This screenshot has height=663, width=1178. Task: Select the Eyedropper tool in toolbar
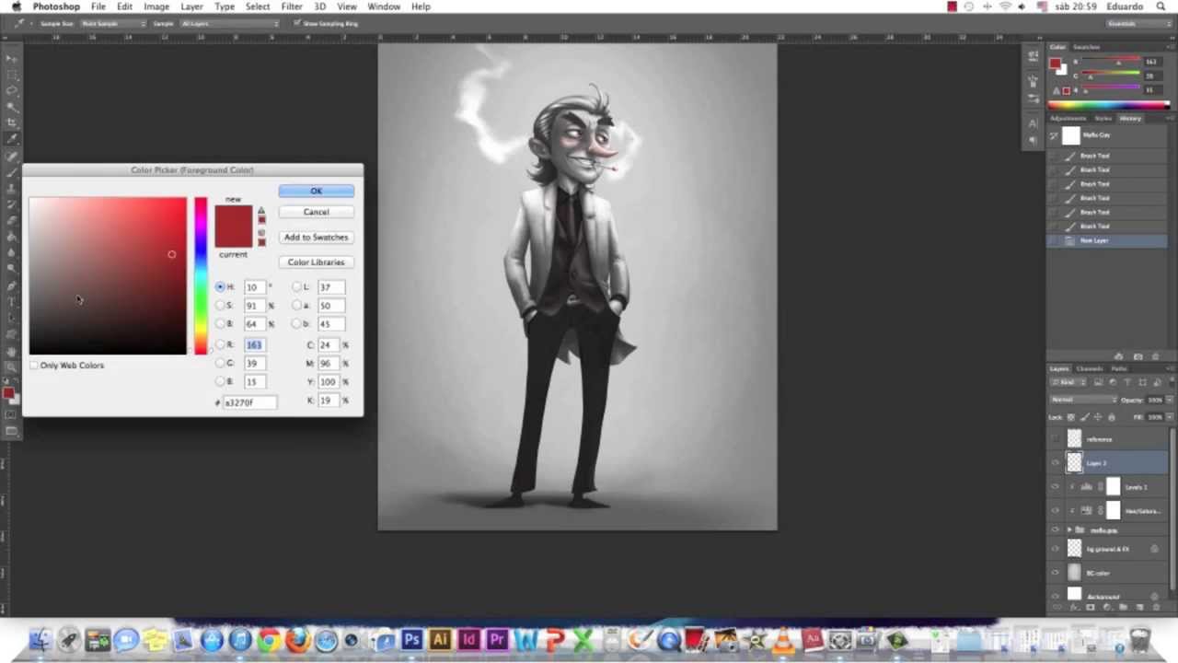[x=12, y=138]
